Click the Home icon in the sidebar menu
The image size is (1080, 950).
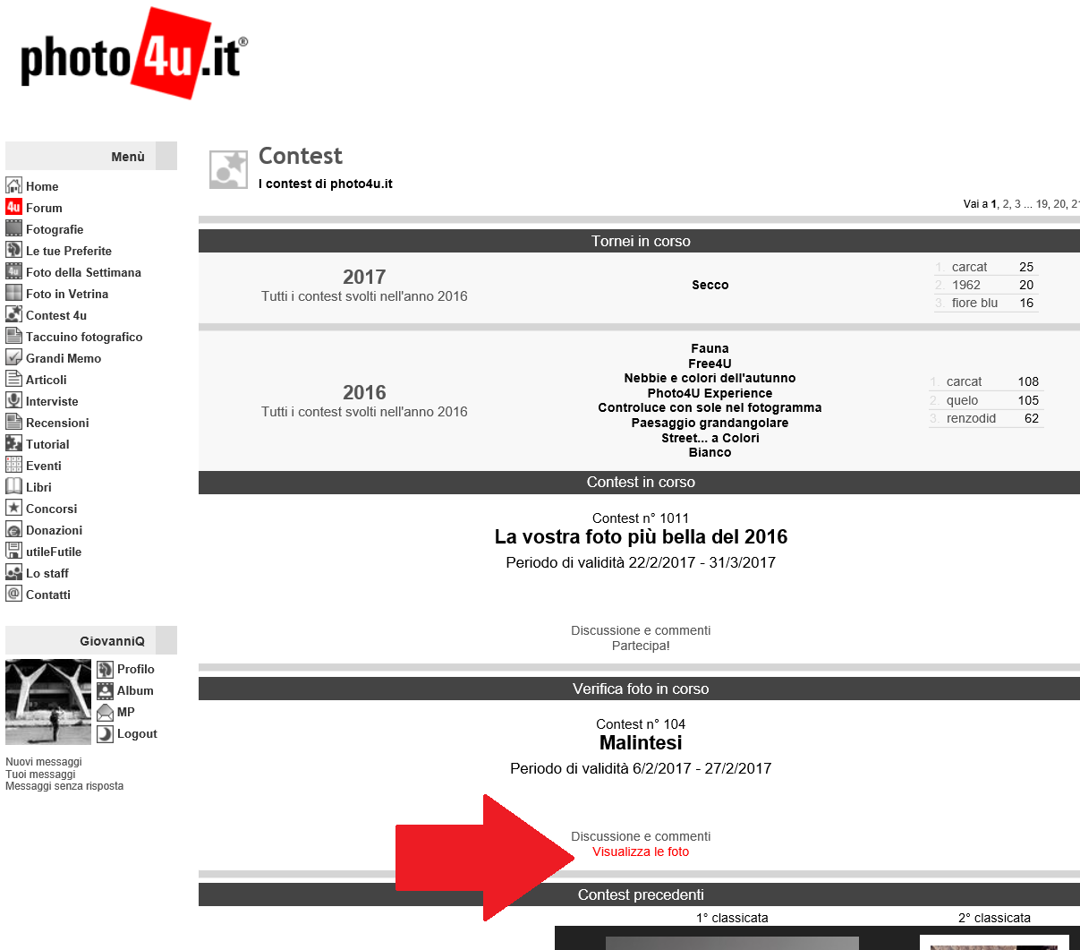pyautogui.click(x=13, y=185)
